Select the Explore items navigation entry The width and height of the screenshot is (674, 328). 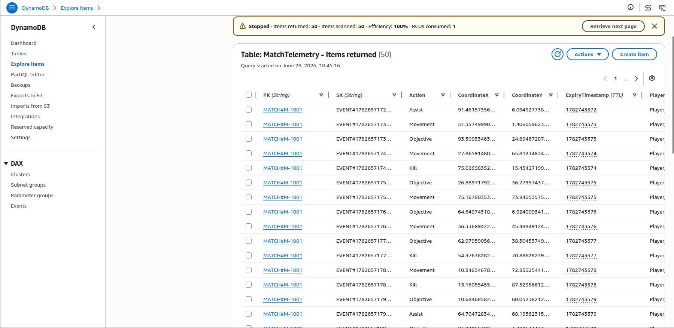click(28, 64)
